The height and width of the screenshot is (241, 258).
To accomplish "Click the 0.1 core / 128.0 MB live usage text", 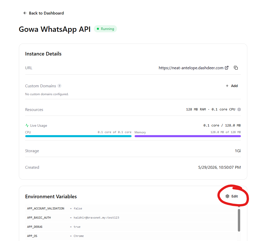I will pos(222,125).
